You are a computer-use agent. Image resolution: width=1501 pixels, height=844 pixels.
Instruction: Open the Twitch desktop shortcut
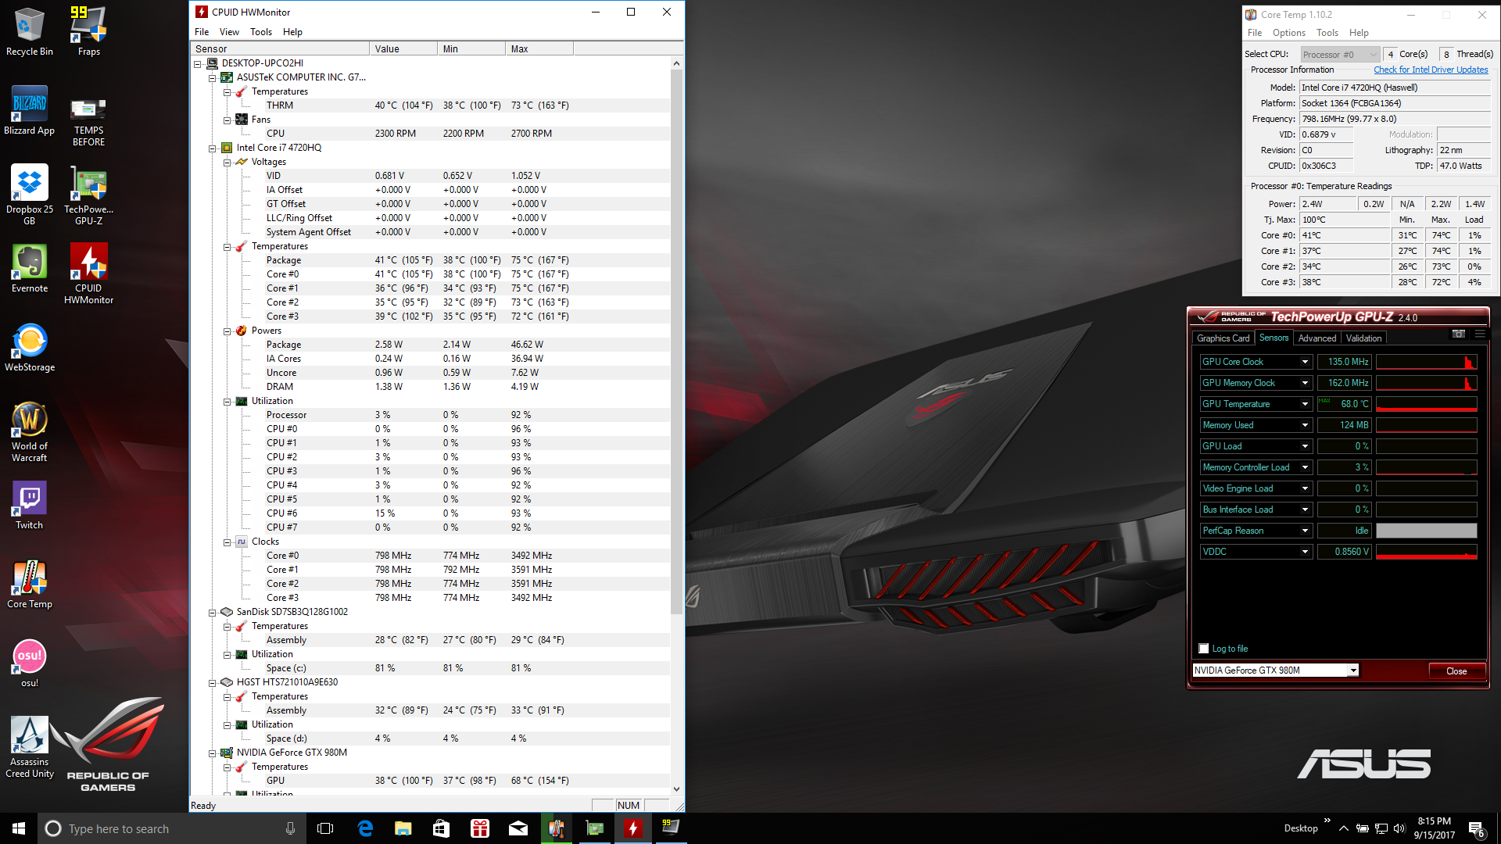coord(30,505)
